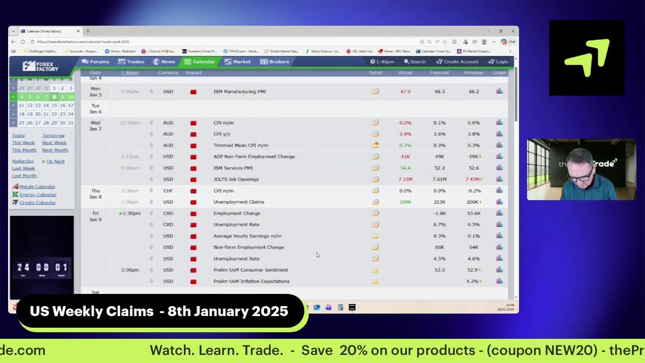Viewport: 645px width, 363px height.
Task: Select calendar week row starting 11
Action: 14,105
